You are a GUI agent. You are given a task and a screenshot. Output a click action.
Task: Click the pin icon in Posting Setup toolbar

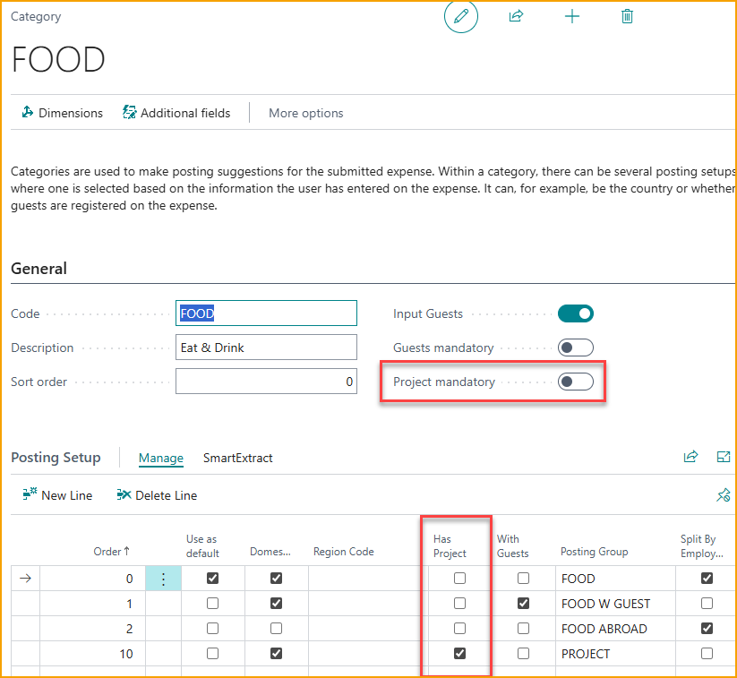(x=724, y=495)
